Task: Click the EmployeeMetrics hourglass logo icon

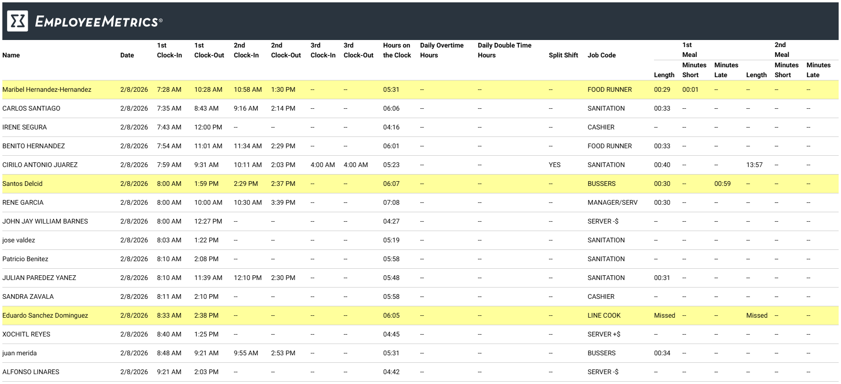Action: pyautogui.click(x=17, y=21)
